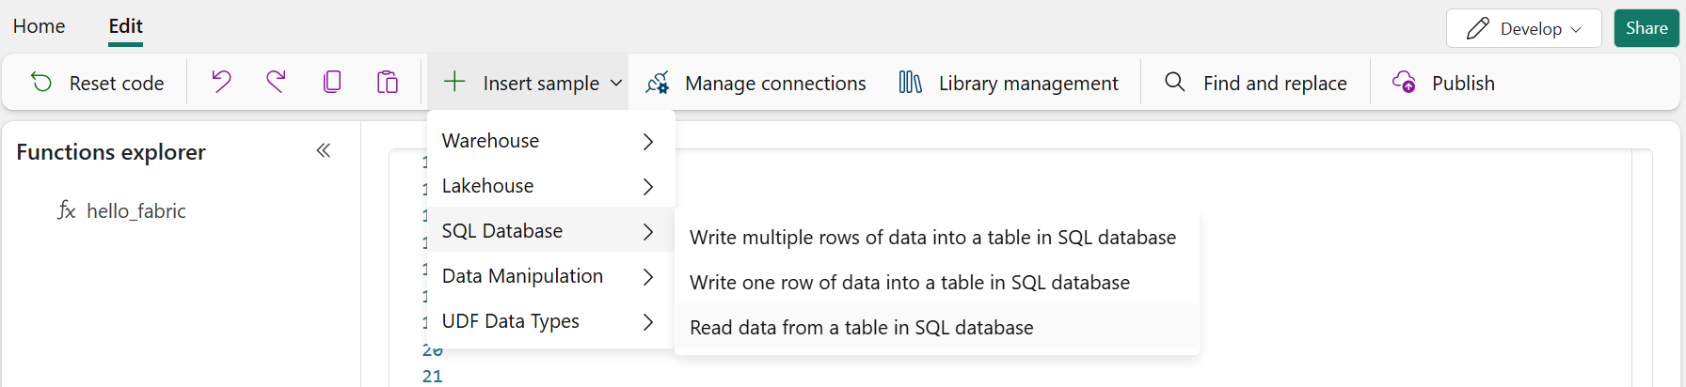Select hello_fabric function in explorer
This screenshot has height=387, width=1686.
135,211
